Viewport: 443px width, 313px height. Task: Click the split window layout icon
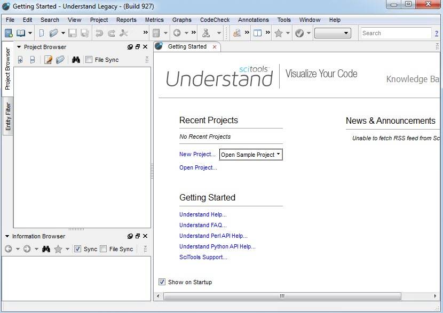pyautogui.click(x=257, y=33)
